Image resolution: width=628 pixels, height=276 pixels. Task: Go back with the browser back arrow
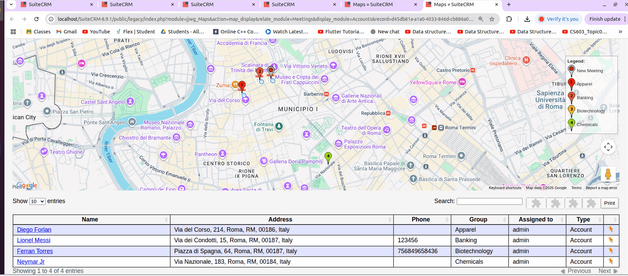(x=12, y=19)
